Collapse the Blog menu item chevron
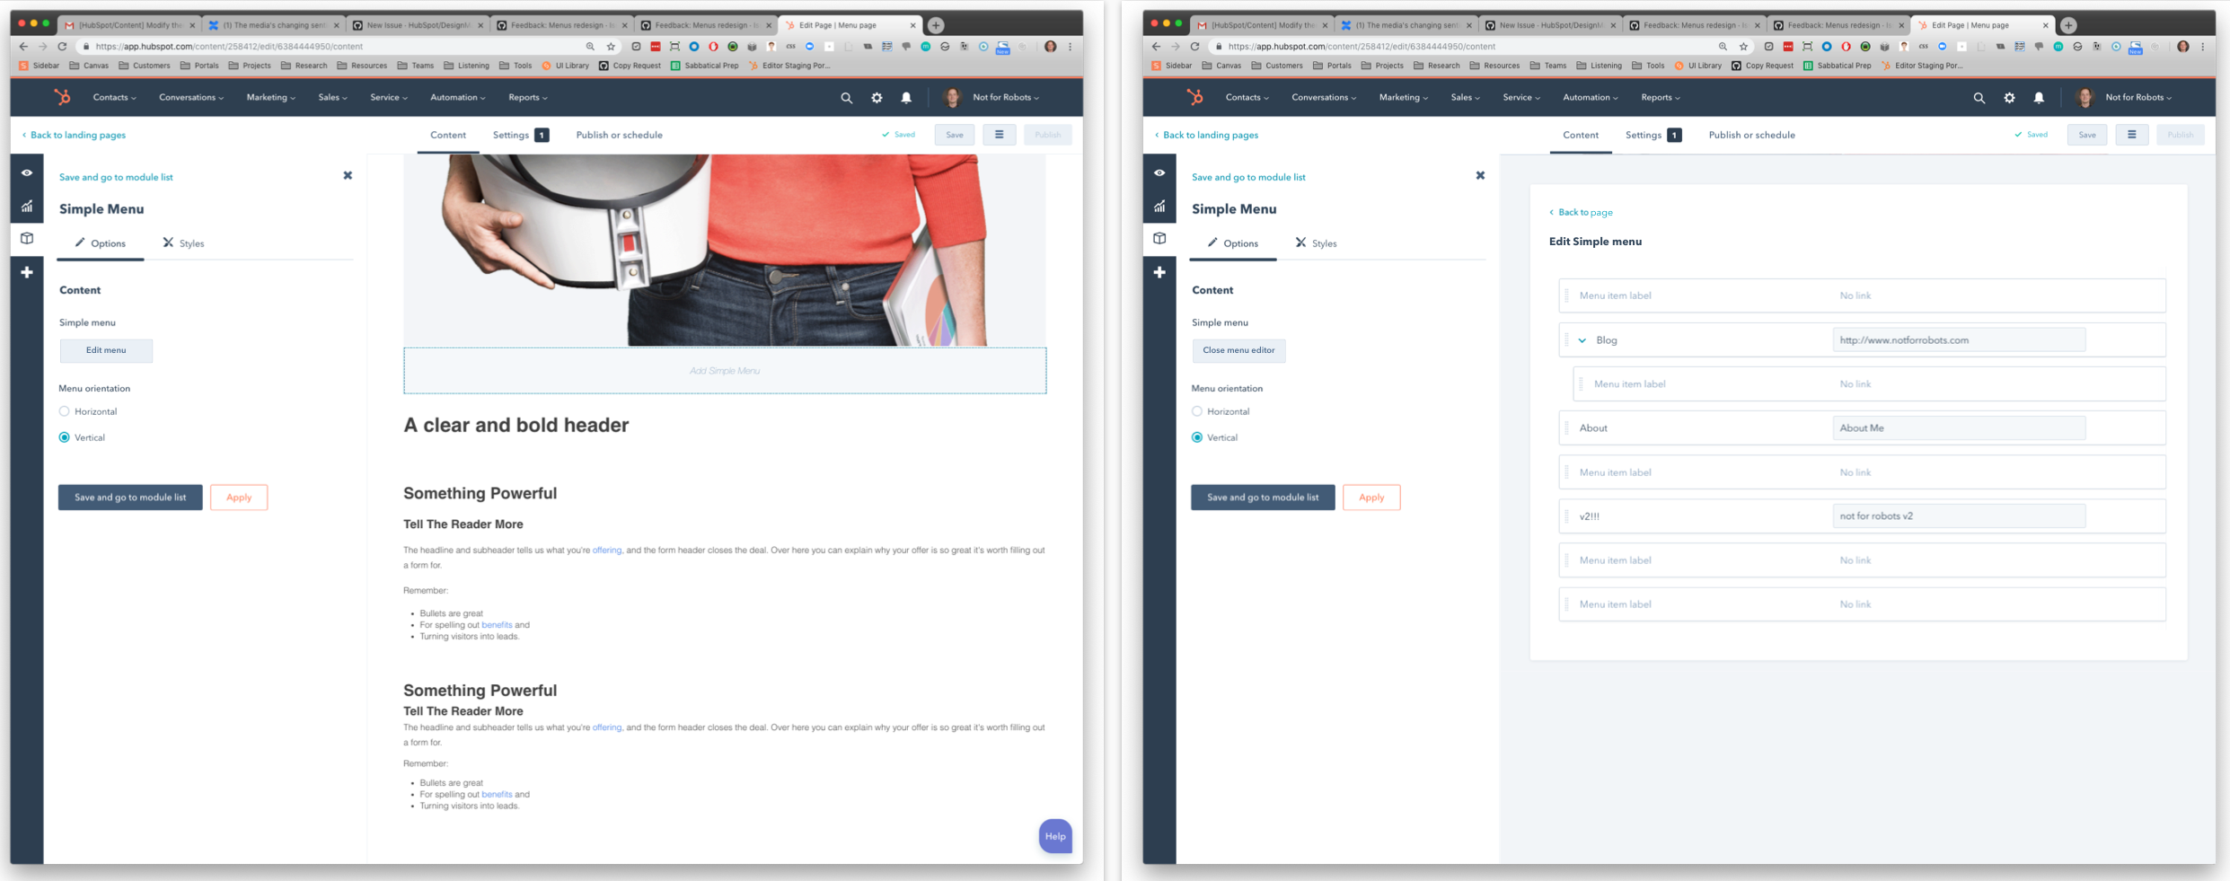2230x881 pixels. [x=1582, y=340]
